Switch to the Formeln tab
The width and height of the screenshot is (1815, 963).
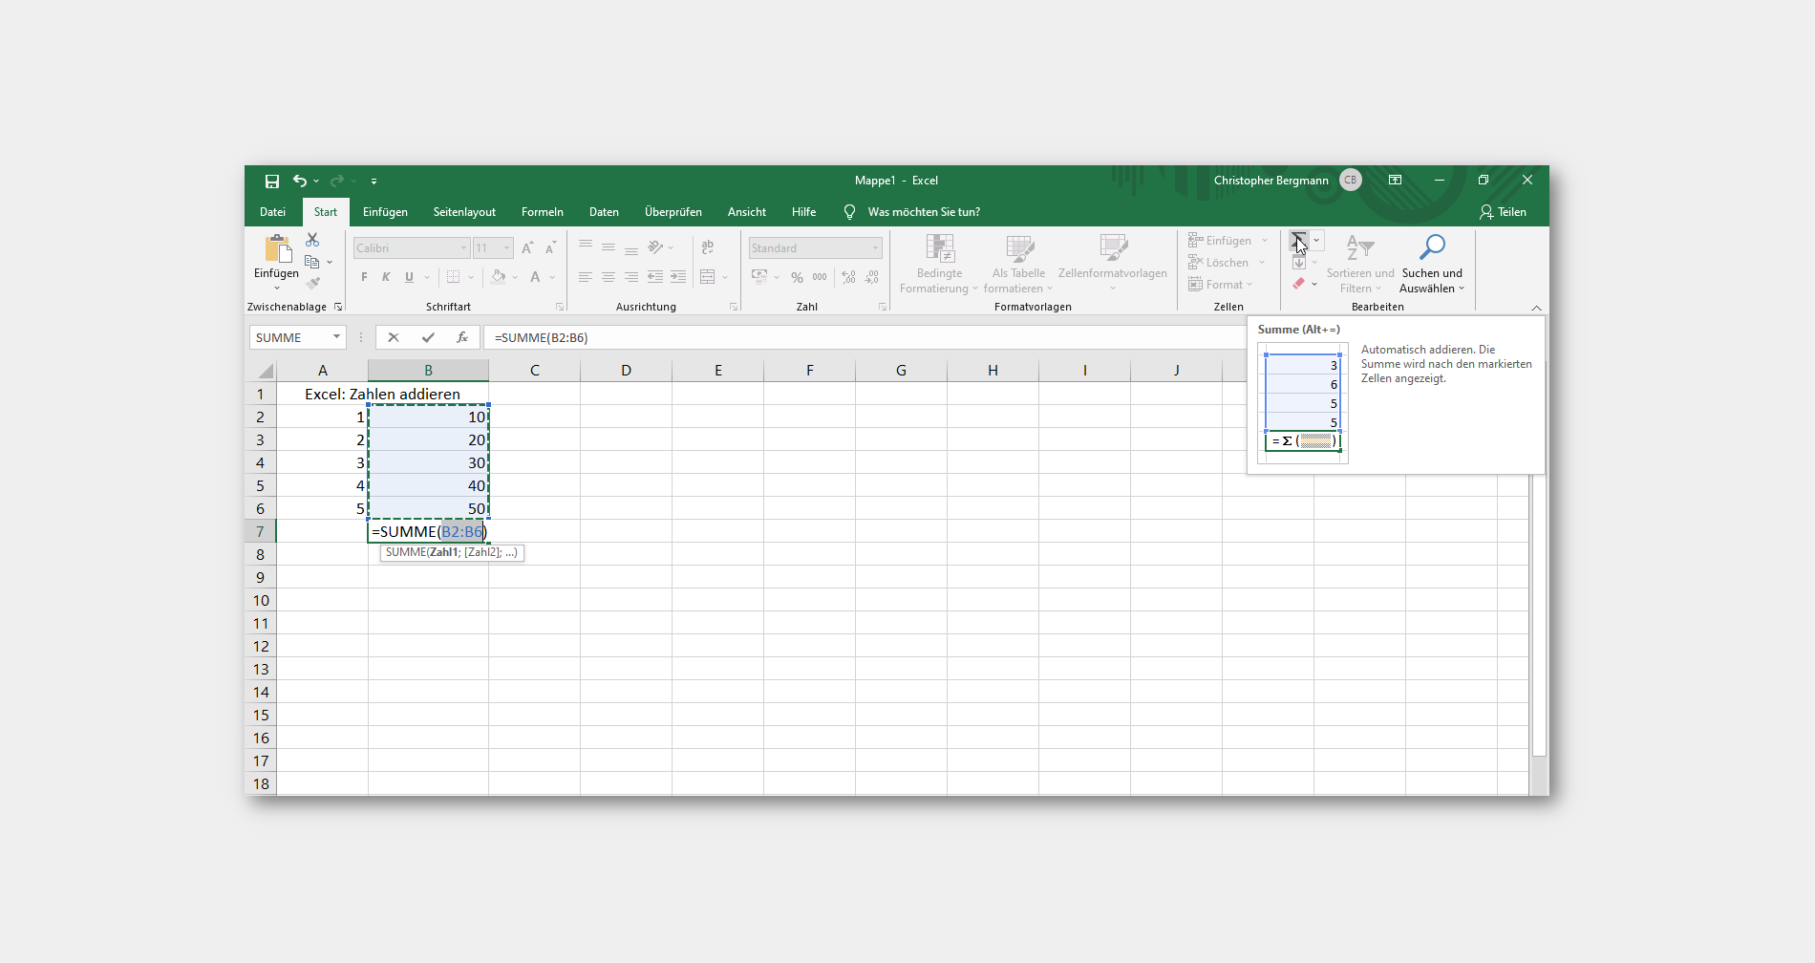pyautogui.click(x=543, y=212)
